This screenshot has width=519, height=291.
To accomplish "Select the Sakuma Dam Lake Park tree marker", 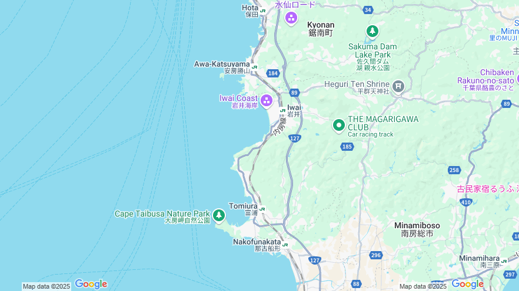I will (x=372, y=32).
